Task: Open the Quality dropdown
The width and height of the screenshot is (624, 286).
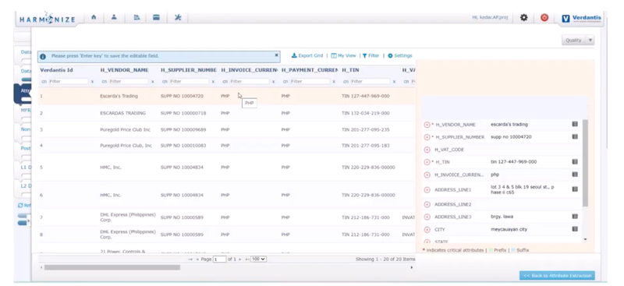Action: [578, 41]
